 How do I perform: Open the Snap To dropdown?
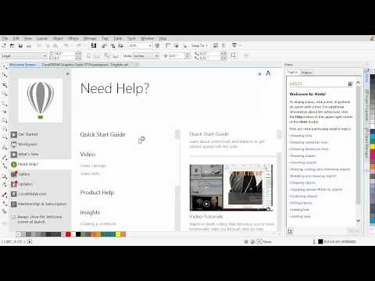pyautogui.click(x=200, y=45)
